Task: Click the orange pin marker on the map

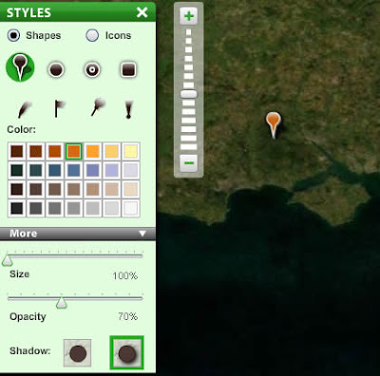Action: pos(273,125)
